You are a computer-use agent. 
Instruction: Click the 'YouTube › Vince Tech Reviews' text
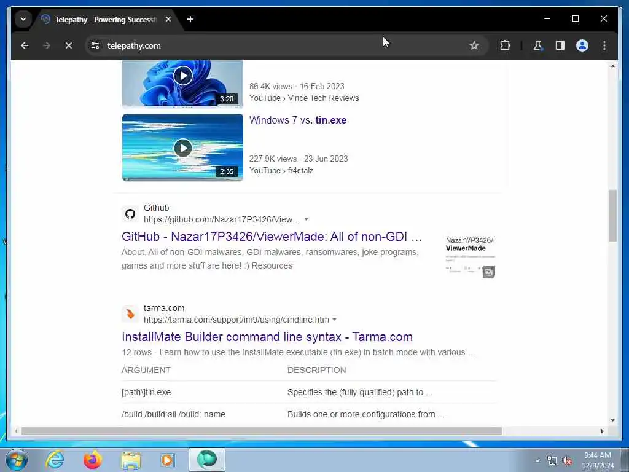click(304, 98)
